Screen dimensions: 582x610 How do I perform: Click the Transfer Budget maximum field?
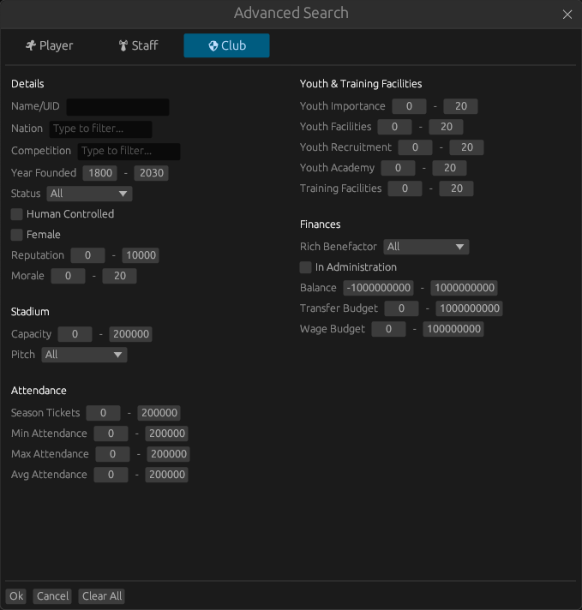[468, 308]
